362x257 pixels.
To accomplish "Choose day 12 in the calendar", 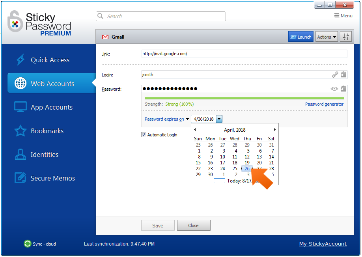I will pos(247,157).
